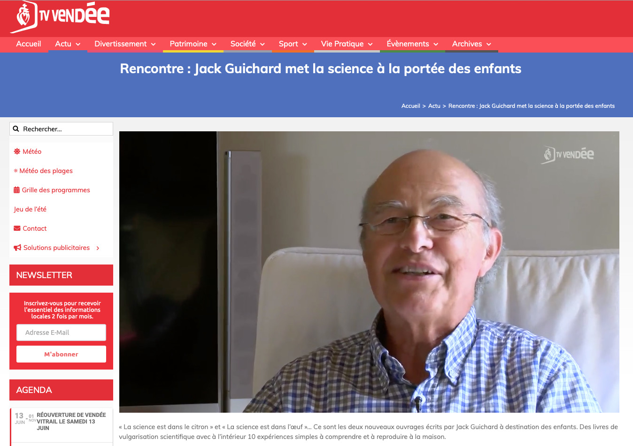
Task: Click the Adresse E-Mail field
Action: [61, 333]
